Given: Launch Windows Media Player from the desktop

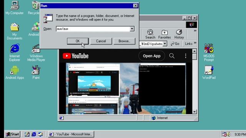Looking at the screenshot, I should pyautogui.click(x=36, y=53).
